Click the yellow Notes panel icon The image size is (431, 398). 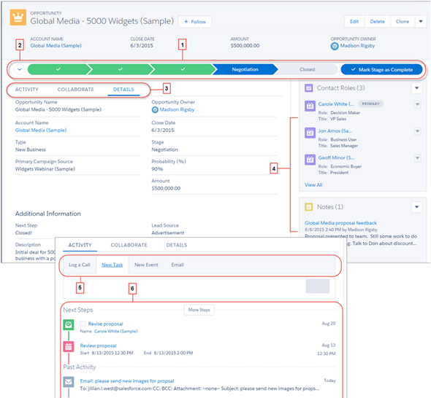tap(309, 207)
